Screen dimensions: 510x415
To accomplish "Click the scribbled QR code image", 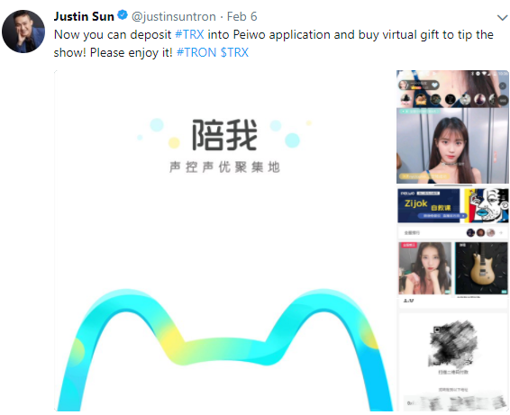I will coord(452,345).
